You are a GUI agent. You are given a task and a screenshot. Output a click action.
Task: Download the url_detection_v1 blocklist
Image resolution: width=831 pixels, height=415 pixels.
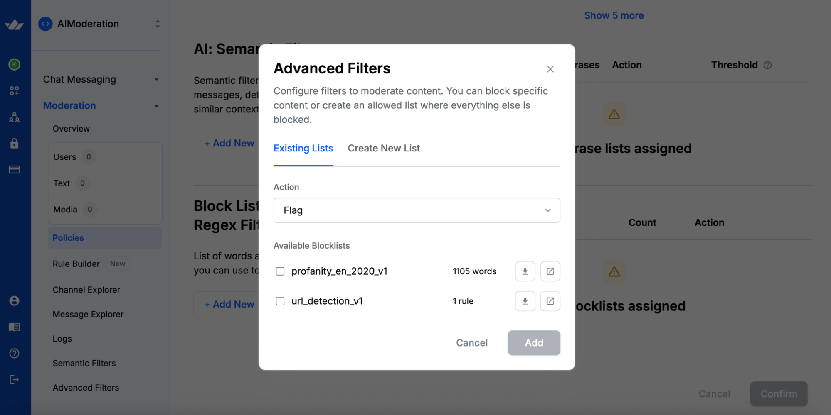point(525,301)
